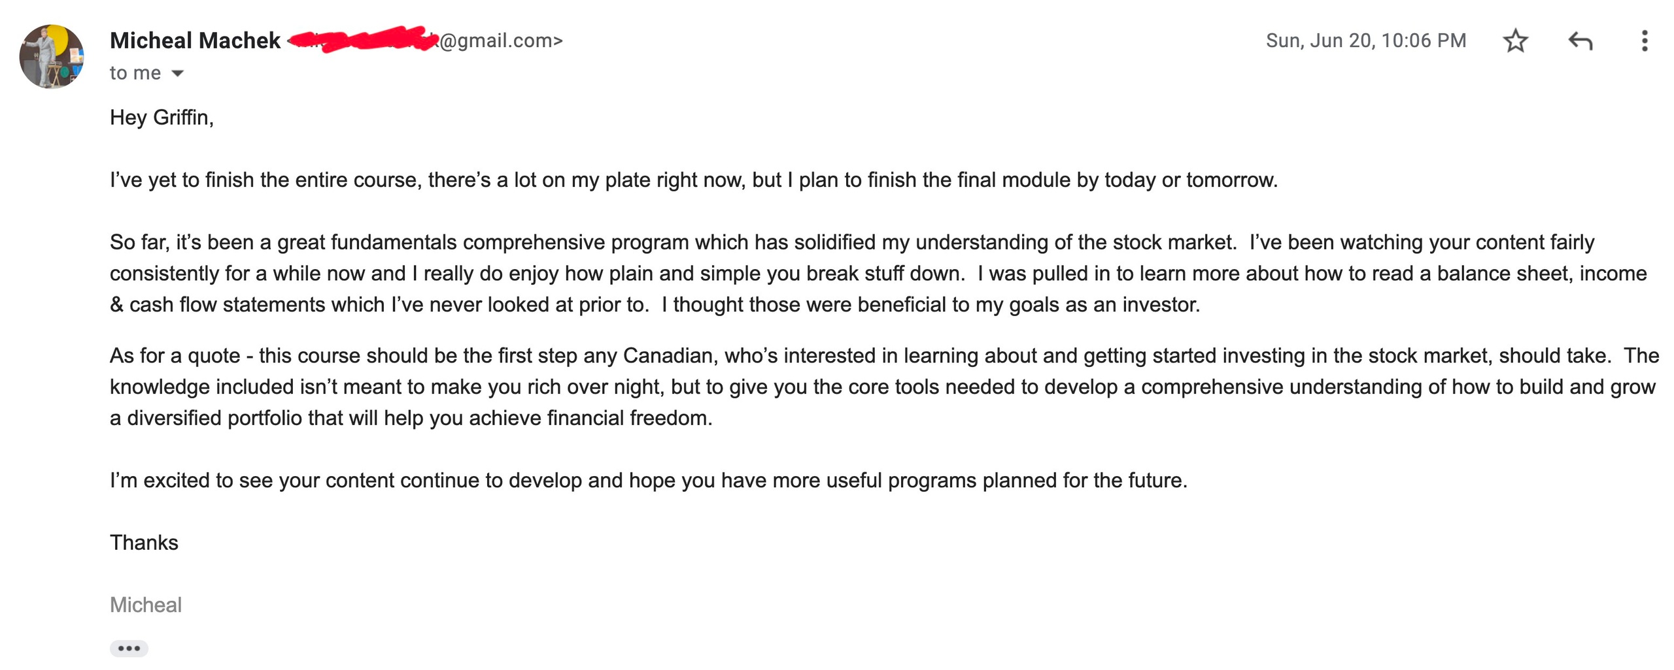1674x670 pixels.
Task: Click the Sun, Jun 20, 10:06 PM timestamp
Action: coord(1365,40)
